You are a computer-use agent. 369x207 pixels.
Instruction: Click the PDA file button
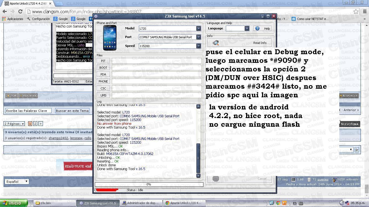103,74
